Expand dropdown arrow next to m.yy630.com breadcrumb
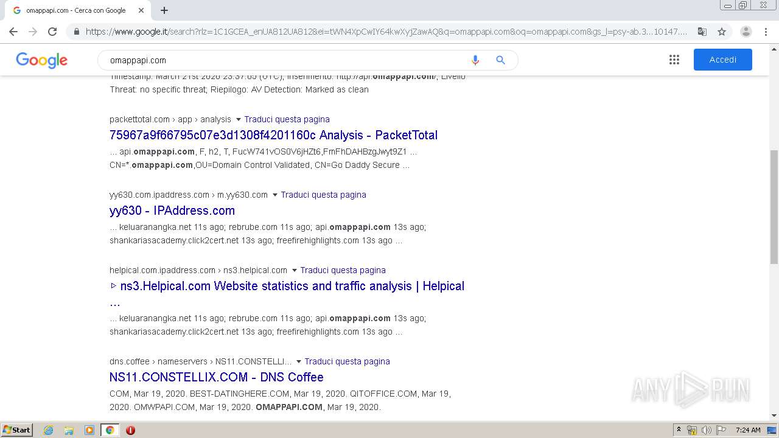 pos(274,195)
